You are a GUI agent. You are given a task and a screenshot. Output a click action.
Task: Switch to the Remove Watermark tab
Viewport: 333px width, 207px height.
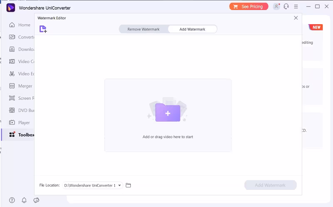[143, 29]
